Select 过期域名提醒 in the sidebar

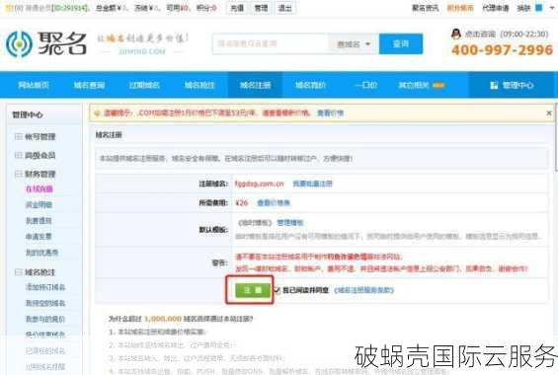pyautogui.click(x=45, y=366)
